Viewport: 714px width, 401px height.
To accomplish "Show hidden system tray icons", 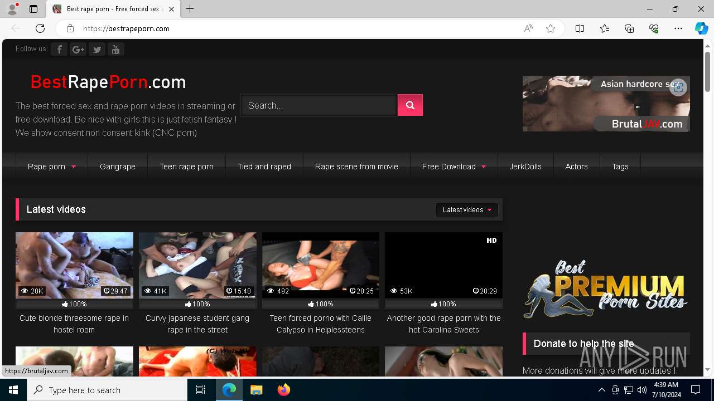I will (x=601, y=390).
